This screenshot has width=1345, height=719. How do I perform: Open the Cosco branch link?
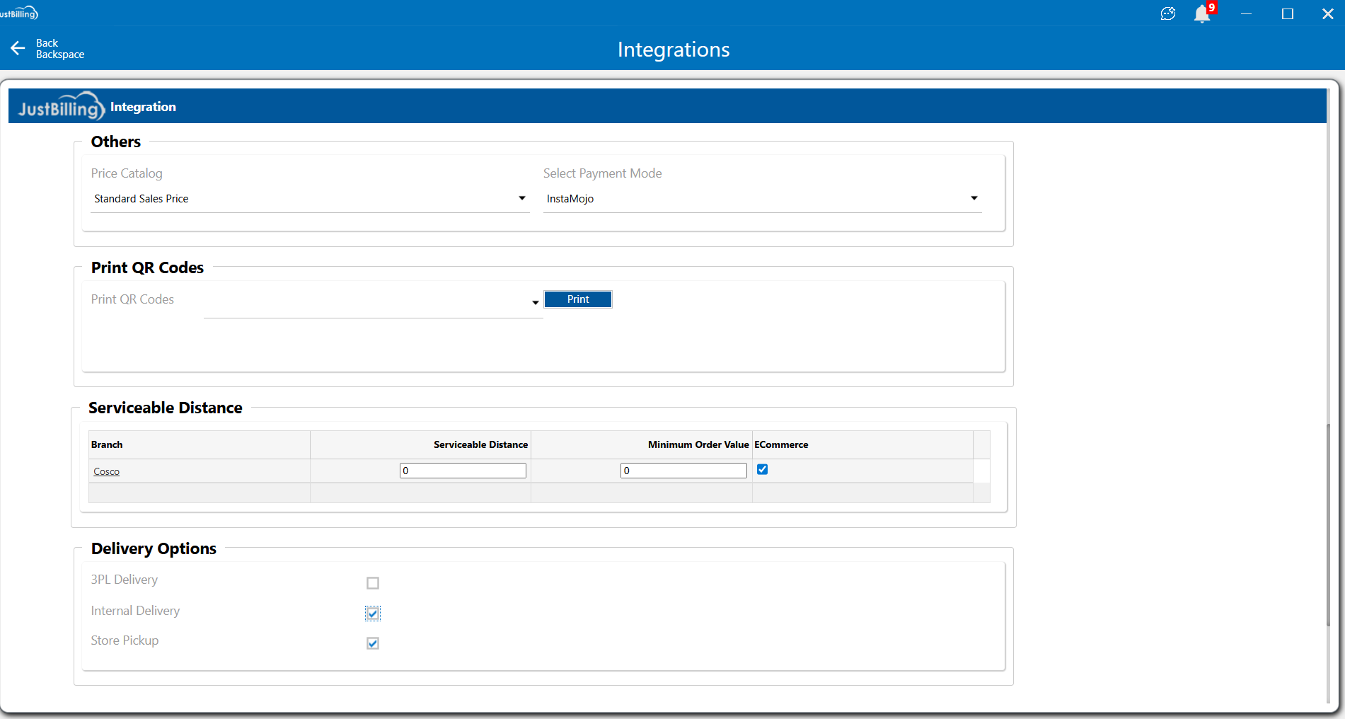[x=106, y=471]
